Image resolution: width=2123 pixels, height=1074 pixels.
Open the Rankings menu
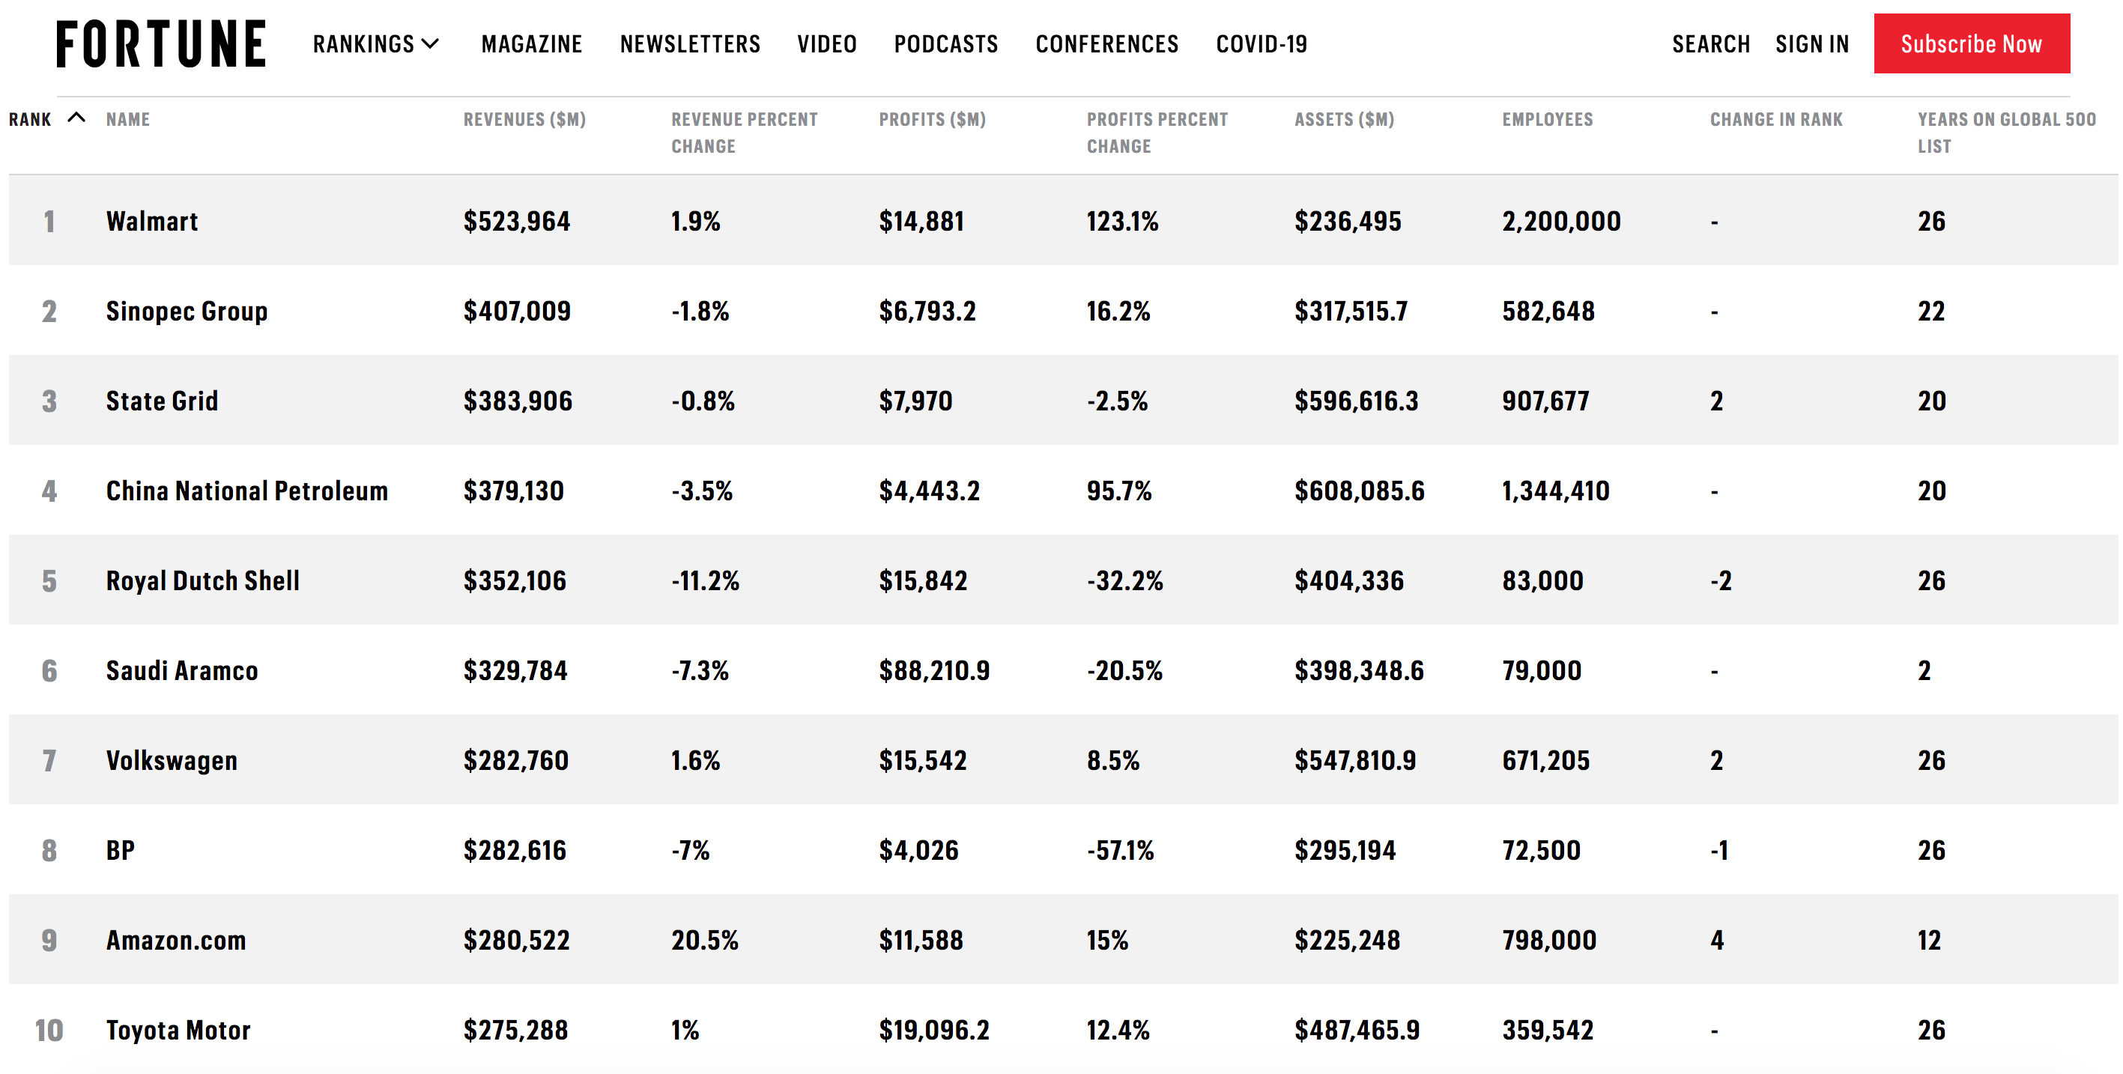click(x=365, y=43)
